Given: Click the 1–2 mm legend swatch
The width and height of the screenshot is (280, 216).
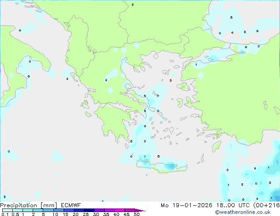Looking at the screenshot, I should coord(28,210).
